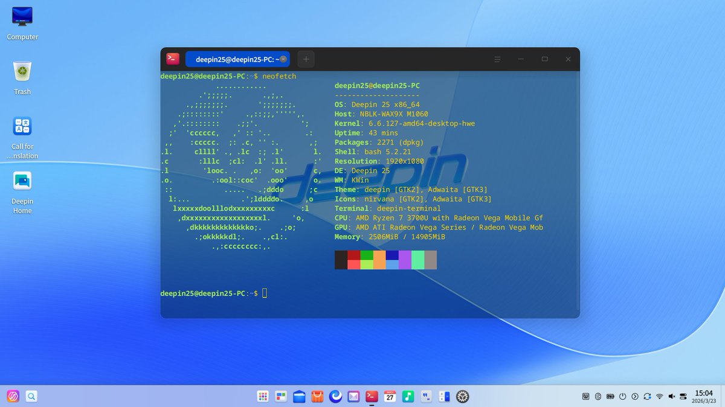Click the terminal cursor at the bottom prompt
The image size is (725, 407).
point(265,293)
